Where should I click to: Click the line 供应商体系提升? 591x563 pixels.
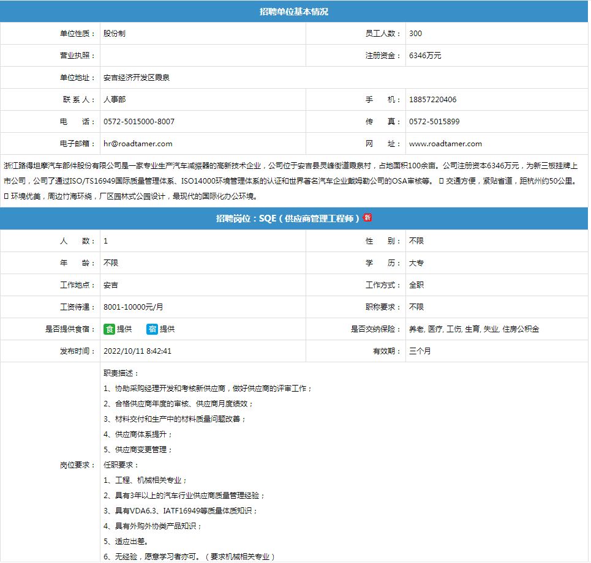[x=138, y=434]
